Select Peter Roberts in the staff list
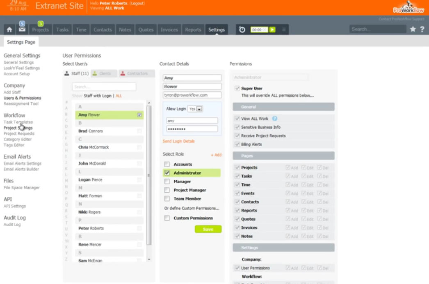The image size is (429, 284). [x=109, y=228]
